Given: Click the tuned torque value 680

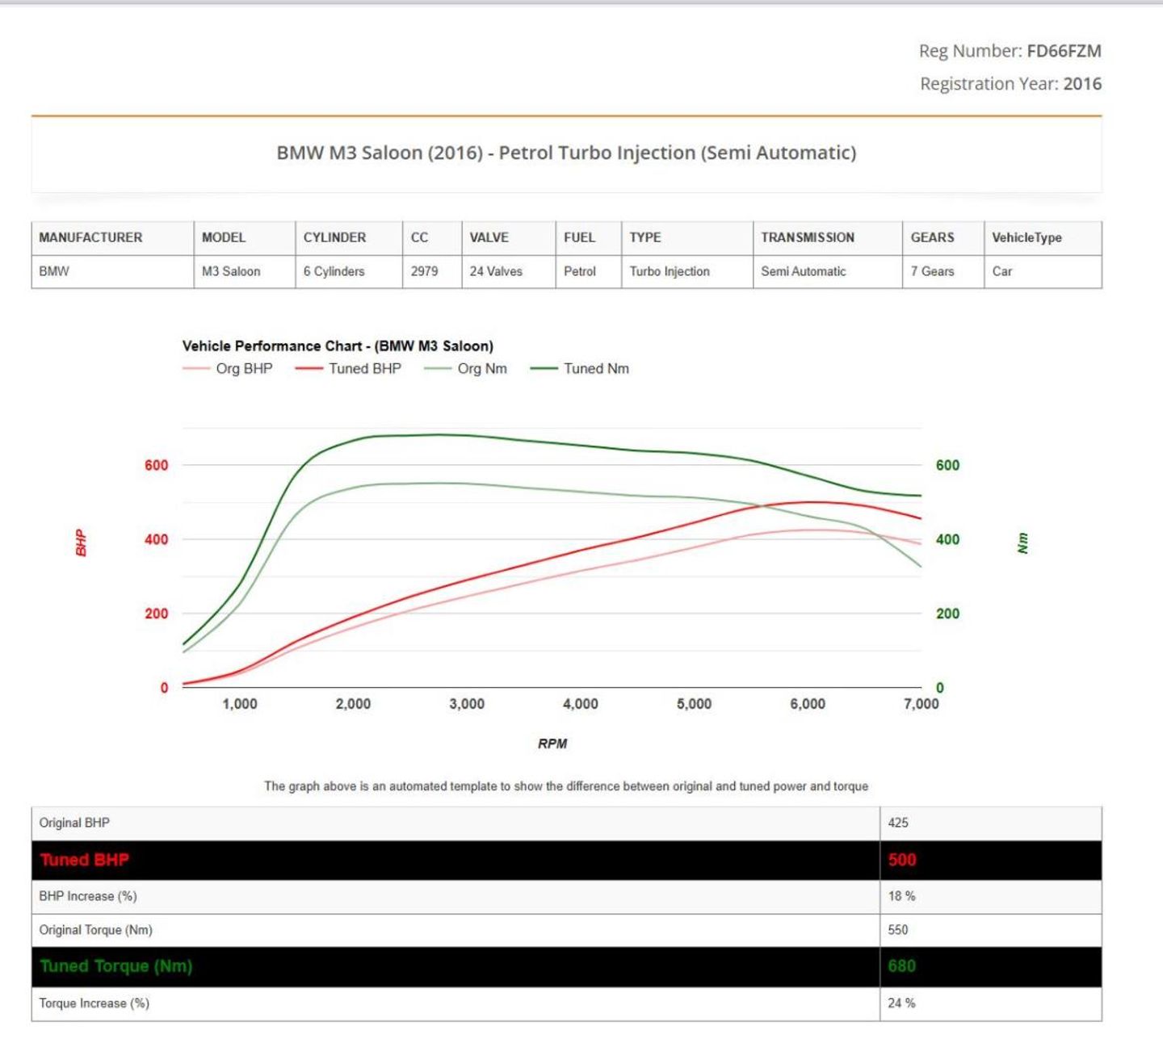Looking at the screenshot, I should pyautogui.click(x=902, y=966).
